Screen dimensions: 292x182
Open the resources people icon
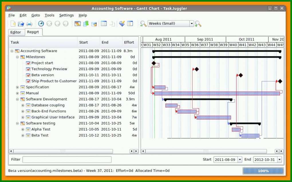[x=86, y=24]
